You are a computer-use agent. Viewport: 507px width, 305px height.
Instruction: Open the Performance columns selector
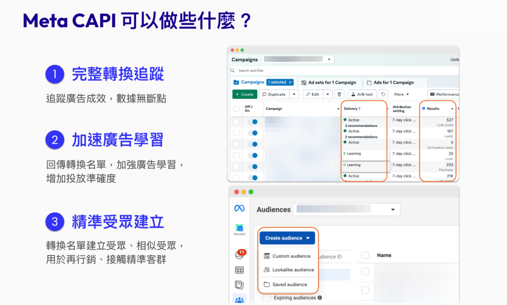click(x=443, y=94)
